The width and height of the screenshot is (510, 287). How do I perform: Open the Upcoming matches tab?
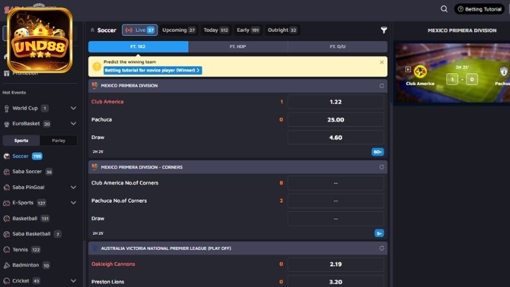[179, 30]
